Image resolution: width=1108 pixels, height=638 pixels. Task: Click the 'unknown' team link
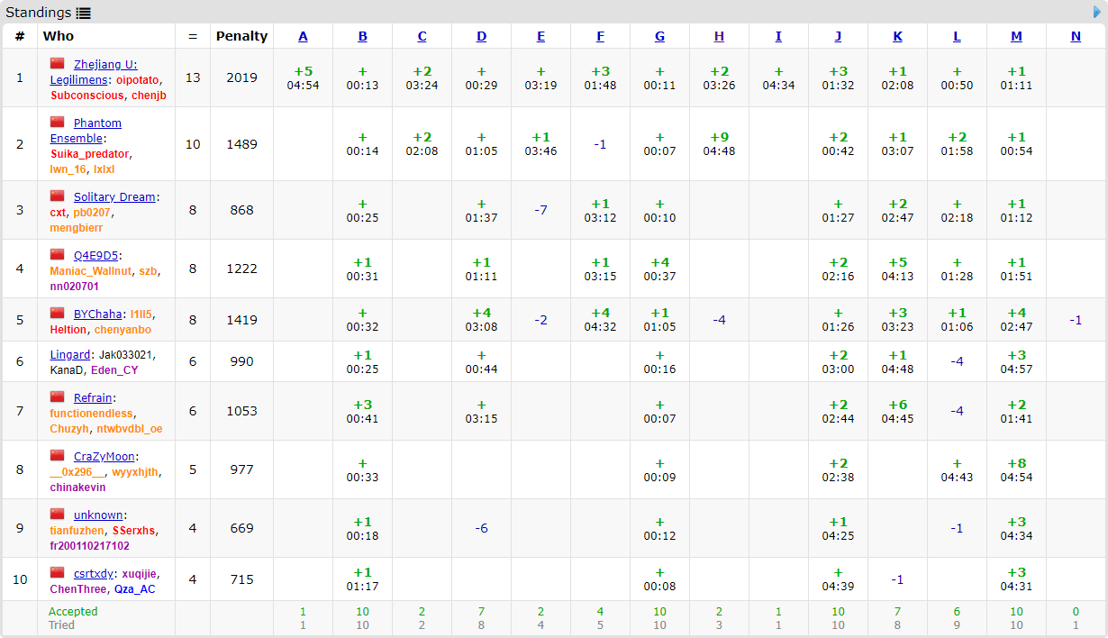point(98,515)
